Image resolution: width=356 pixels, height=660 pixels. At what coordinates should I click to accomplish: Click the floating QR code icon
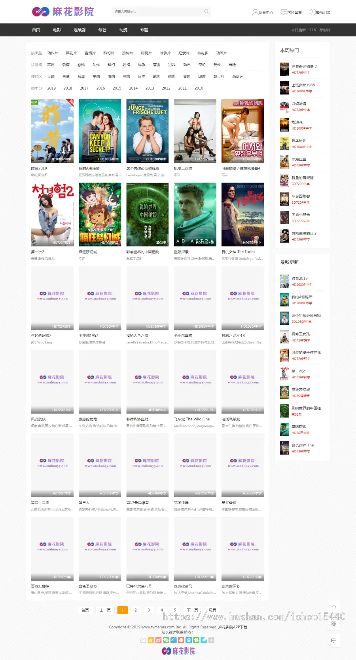point(334,624)
